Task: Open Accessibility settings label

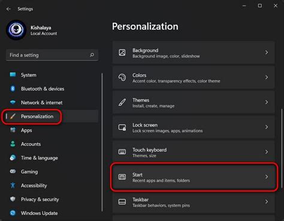Action: click(34, 186)
